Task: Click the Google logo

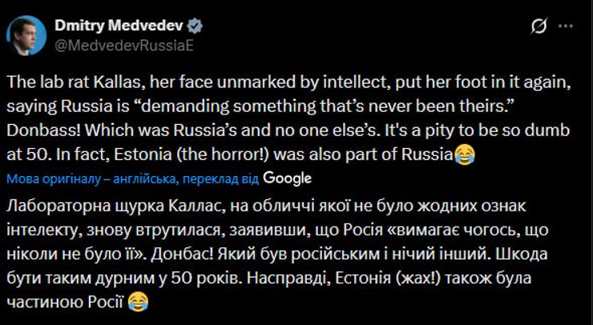Action: (x=287, y=178)
